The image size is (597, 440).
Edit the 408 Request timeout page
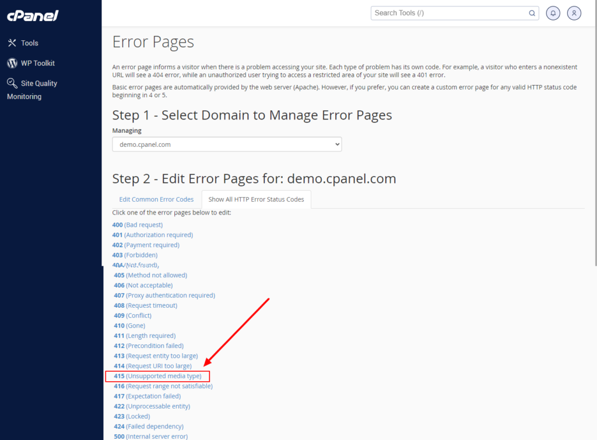145,305
